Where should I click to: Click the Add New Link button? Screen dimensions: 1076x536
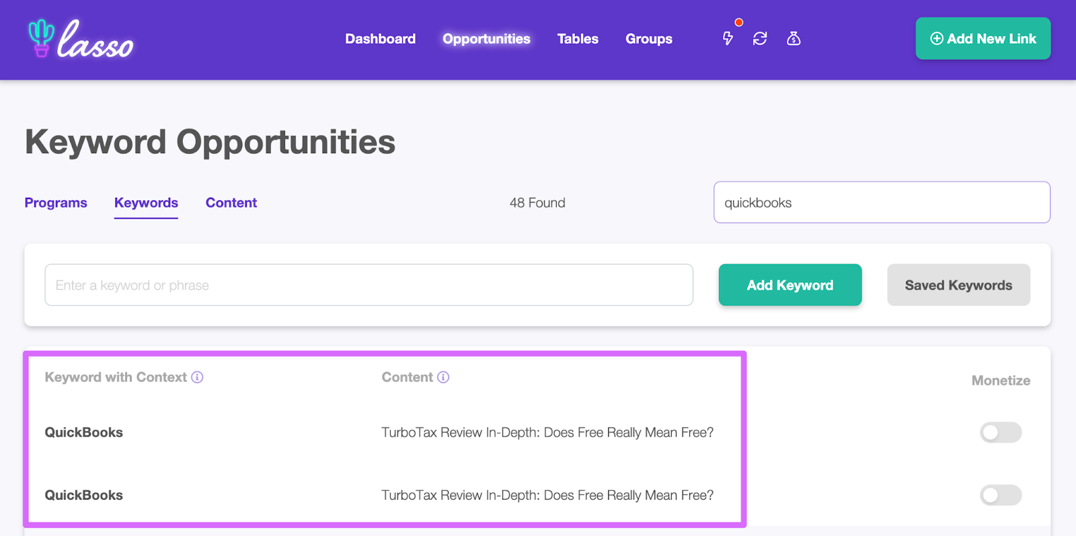tap(983, 38)
